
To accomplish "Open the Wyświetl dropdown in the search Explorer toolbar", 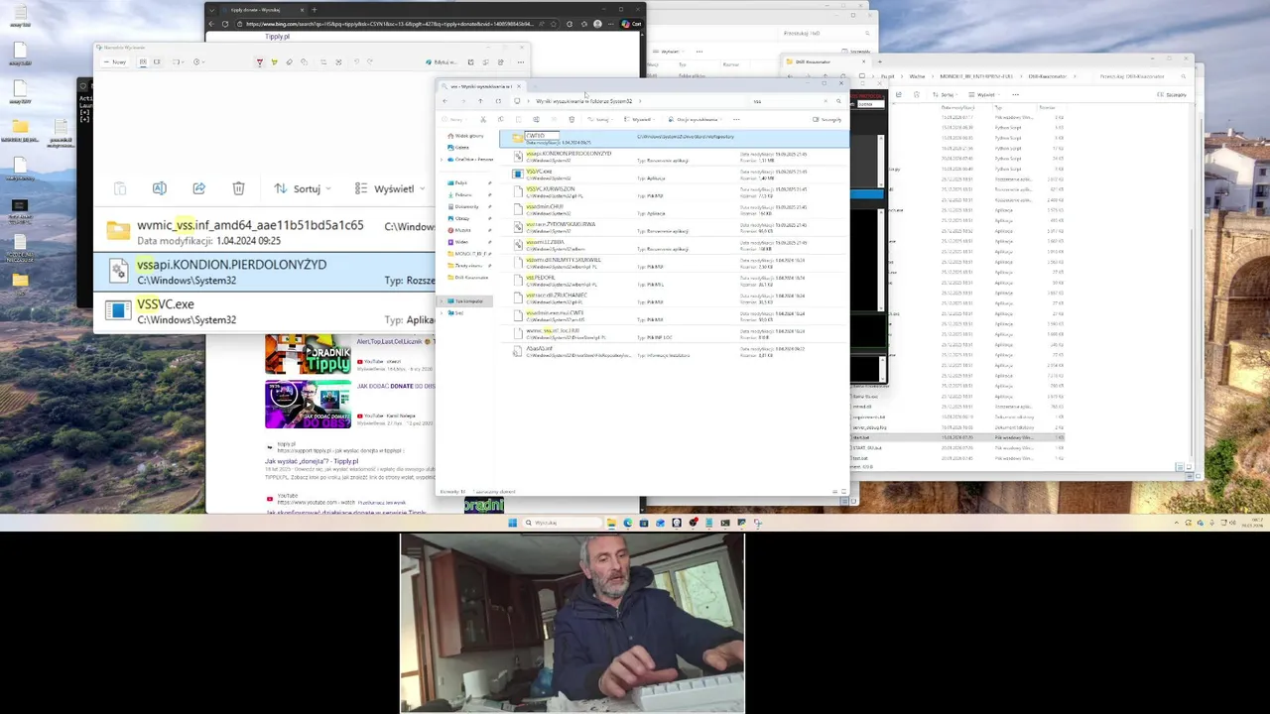I will (x=640, y=119).
